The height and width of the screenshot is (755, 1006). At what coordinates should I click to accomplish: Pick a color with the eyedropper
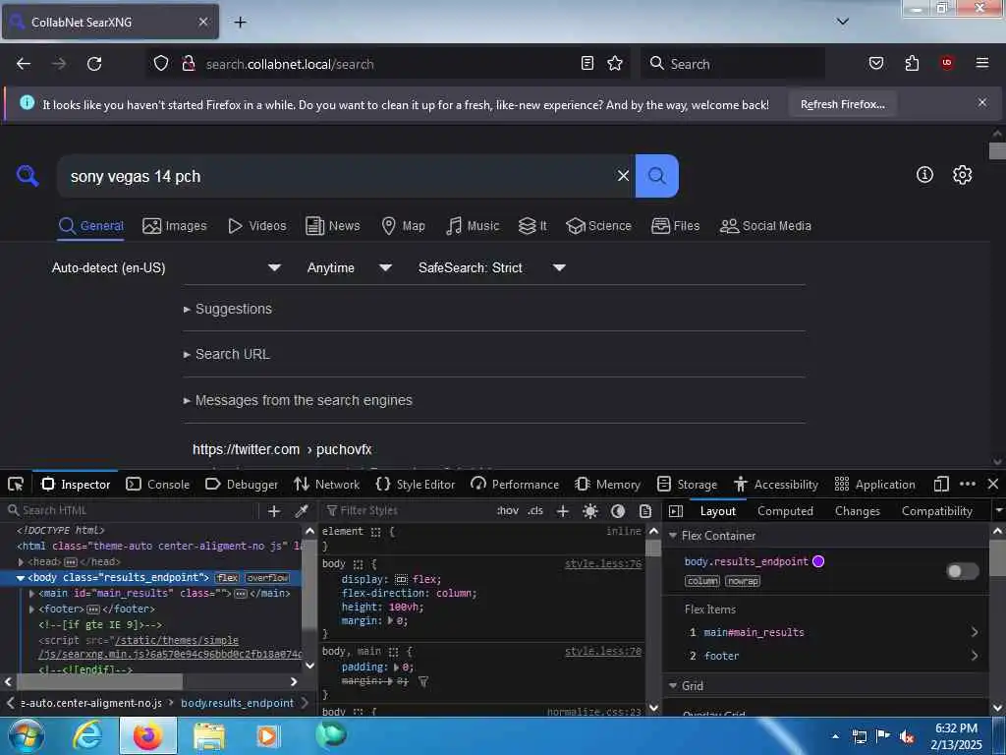[x=302, y=511]
